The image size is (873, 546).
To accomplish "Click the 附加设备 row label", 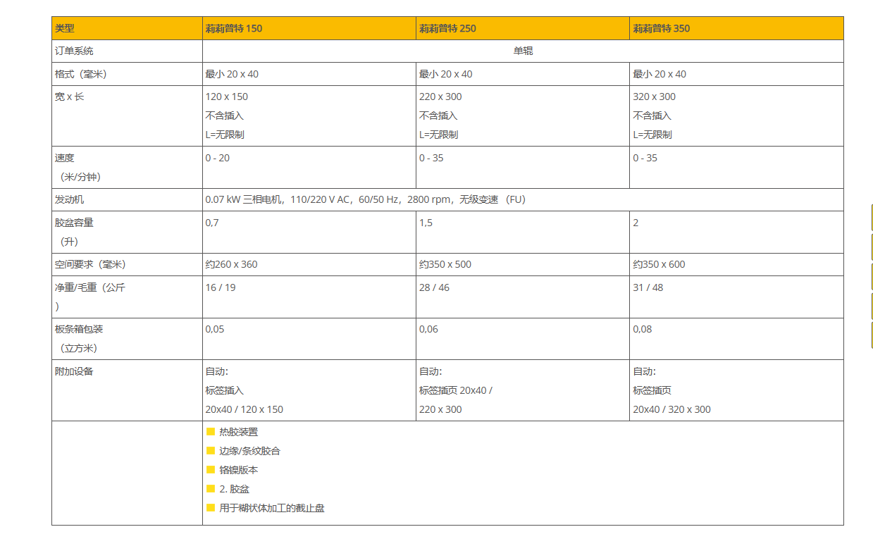I will (x=74, y=371).
